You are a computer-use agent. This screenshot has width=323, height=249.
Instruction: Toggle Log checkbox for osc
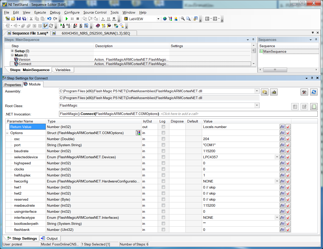[x=163, y=139]
